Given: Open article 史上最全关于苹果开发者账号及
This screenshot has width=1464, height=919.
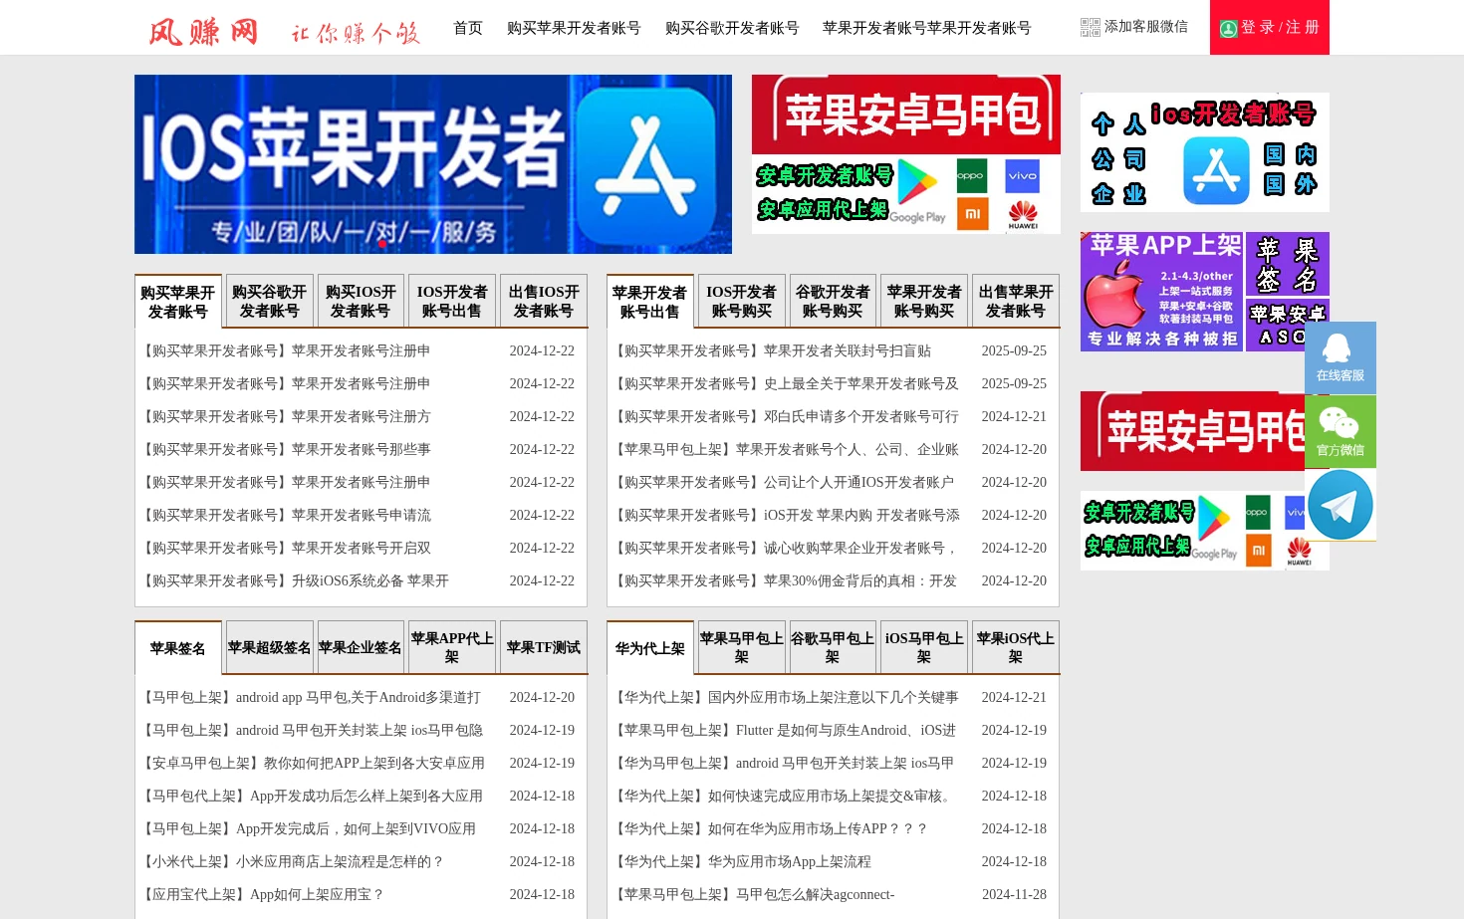Looking at the screenshot, I should (x=860, y=383).
